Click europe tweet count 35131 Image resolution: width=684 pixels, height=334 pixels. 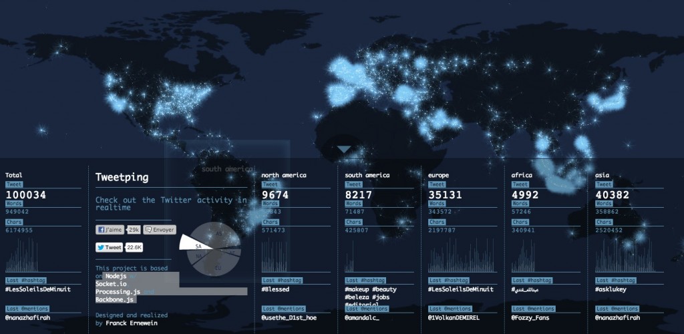[444, 195]
